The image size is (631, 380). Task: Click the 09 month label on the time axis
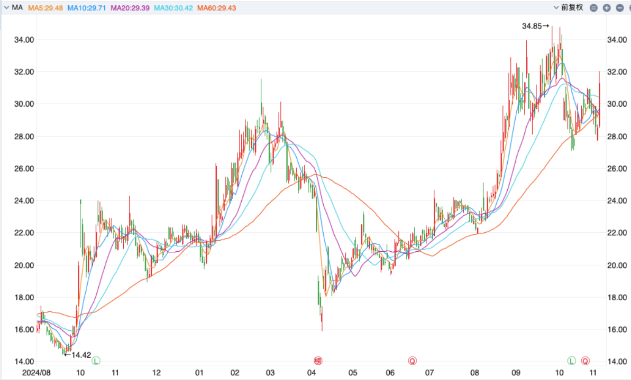coord(516,373)
